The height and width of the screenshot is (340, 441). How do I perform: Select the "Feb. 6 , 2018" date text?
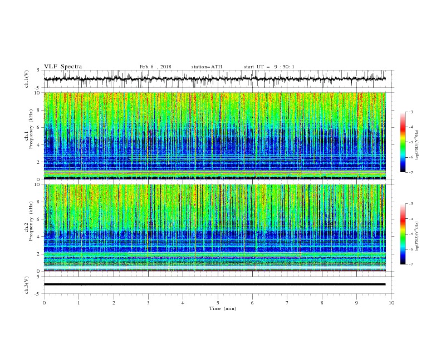tap(155, 67)
